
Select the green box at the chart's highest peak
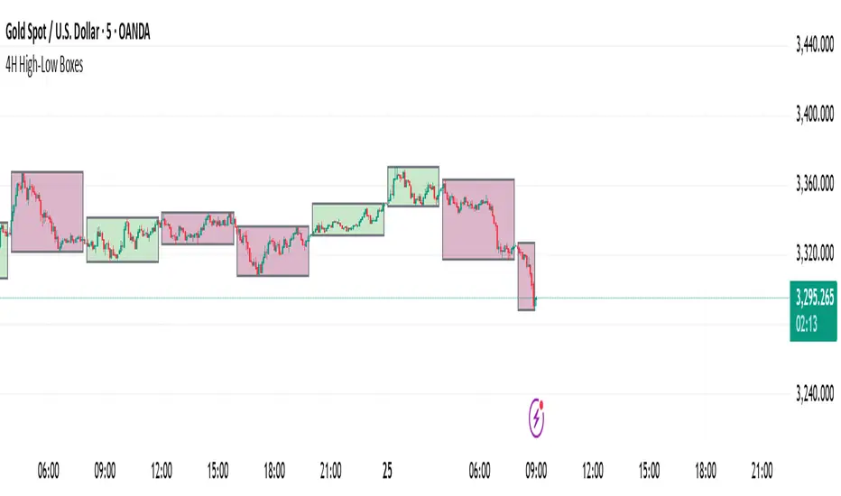pyautogui.click(x=413, y=186)
